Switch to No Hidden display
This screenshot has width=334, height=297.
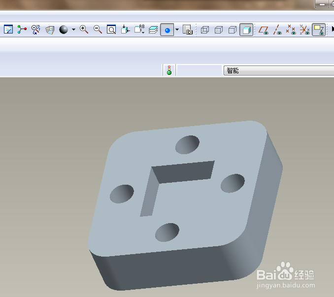point(233,30)
